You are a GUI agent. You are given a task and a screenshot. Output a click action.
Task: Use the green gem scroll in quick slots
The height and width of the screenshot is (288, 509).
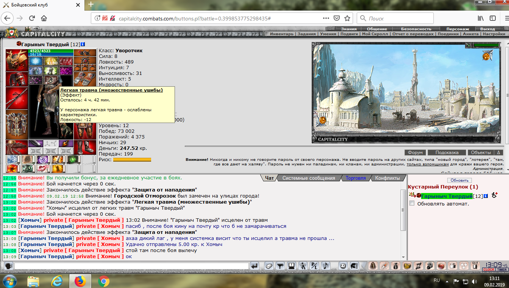73,159
